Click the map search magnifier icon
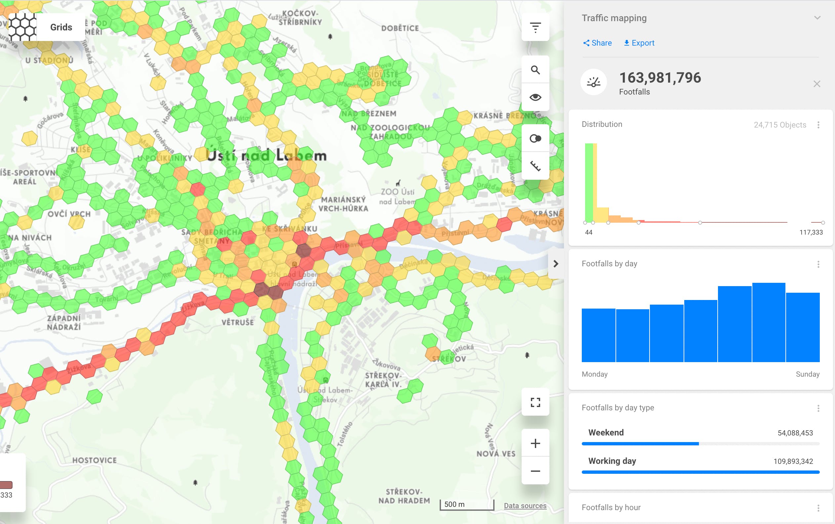The image size is (835, 524). pyautogui.click(x=535, y=70)
